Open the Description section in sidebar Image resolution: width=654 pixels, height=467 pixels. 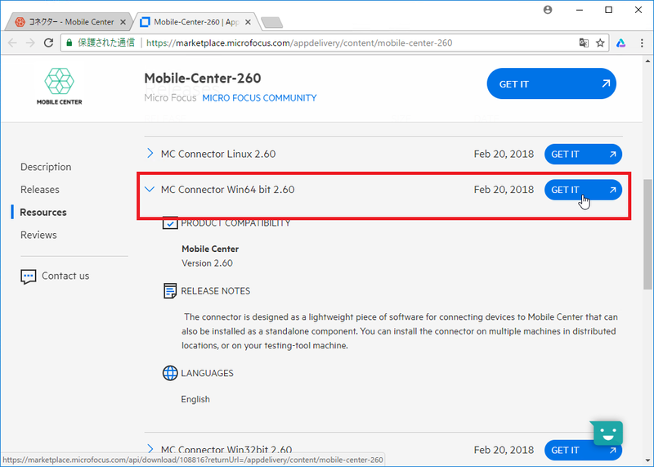pos(46,167)
